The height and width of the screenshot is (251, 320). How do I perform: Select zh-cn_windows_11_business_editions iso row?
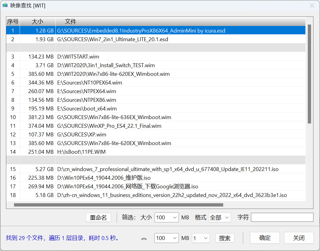coord(156,195)
